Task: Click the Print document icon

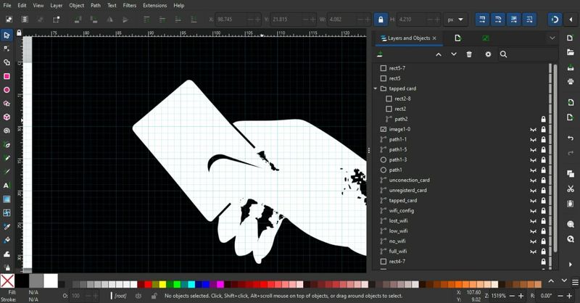Action: click(571, 81)
